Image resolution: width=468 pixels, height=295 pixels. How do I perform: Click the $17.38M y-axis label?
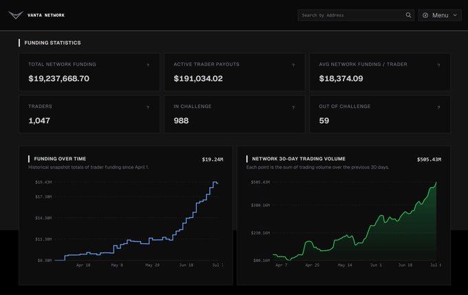click(43, 197)
